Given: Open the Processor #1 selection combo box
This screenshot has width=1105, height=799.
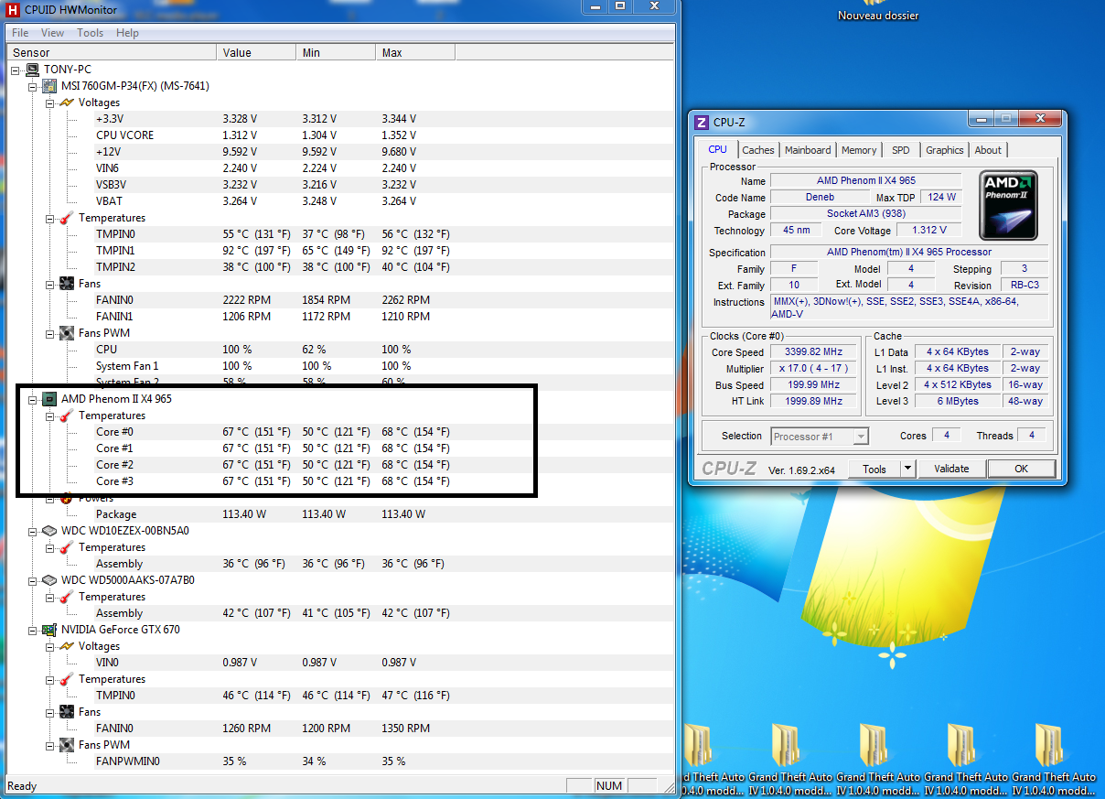Looking at the screenshot, I should pyautogui.click(x=820, y=437).
